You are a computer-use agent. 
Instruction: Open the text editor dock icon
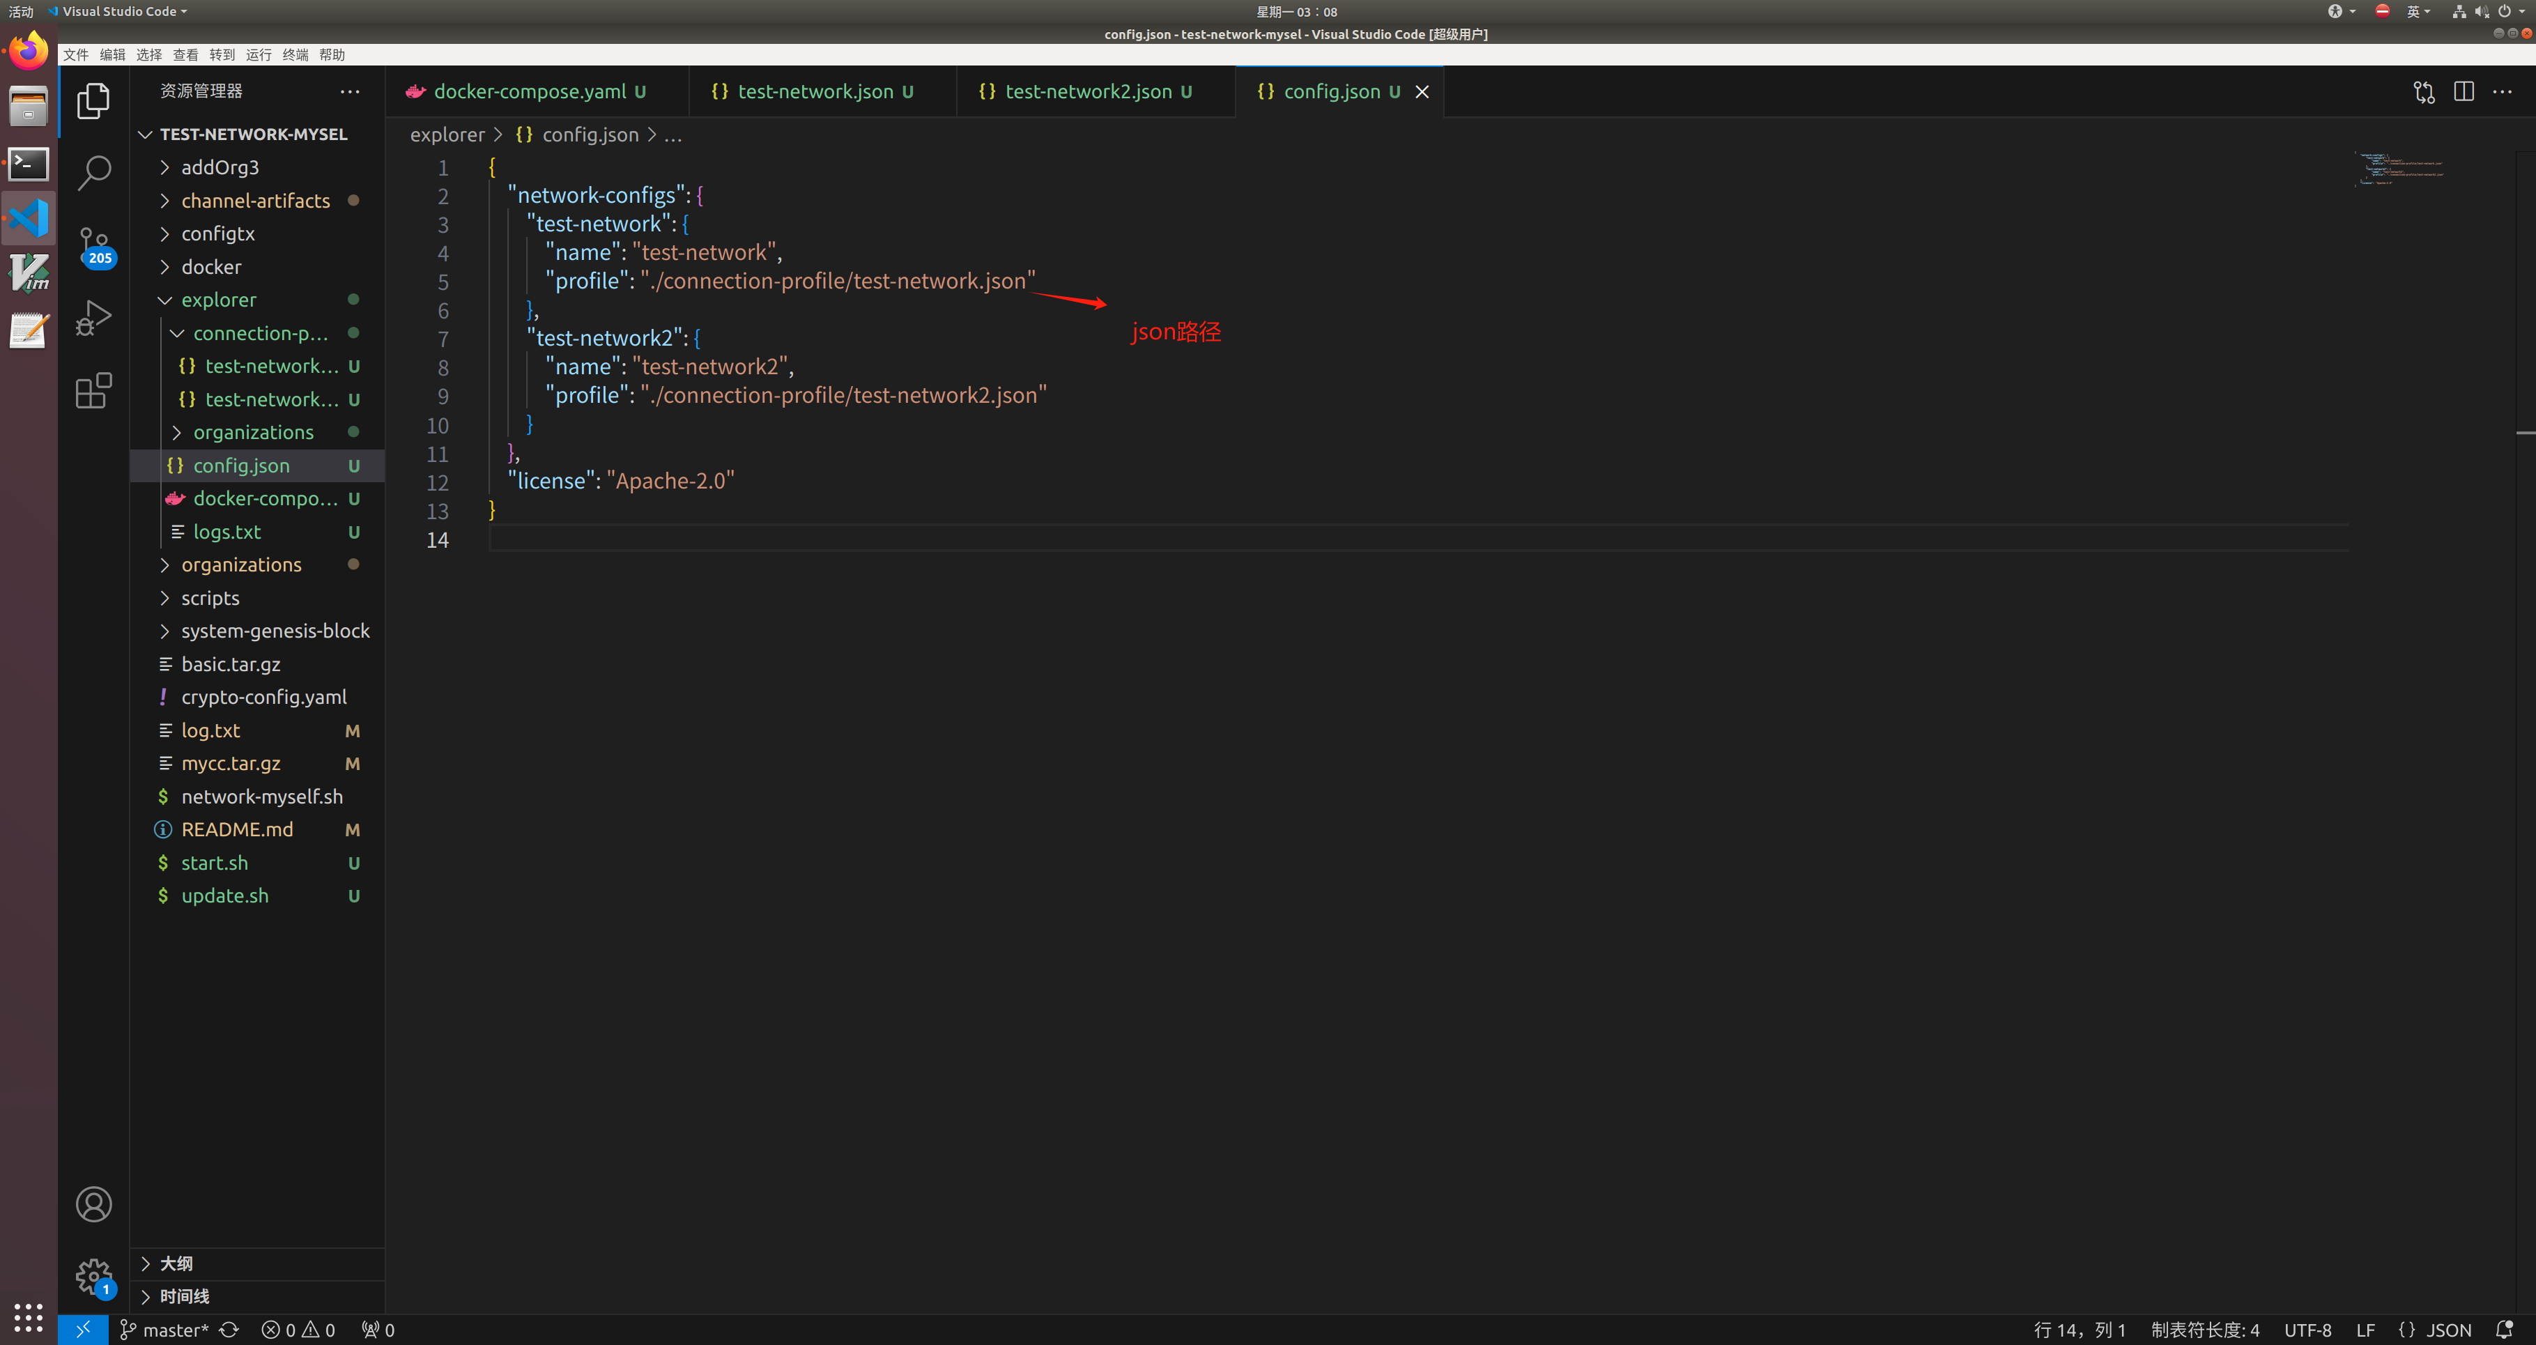29,331
